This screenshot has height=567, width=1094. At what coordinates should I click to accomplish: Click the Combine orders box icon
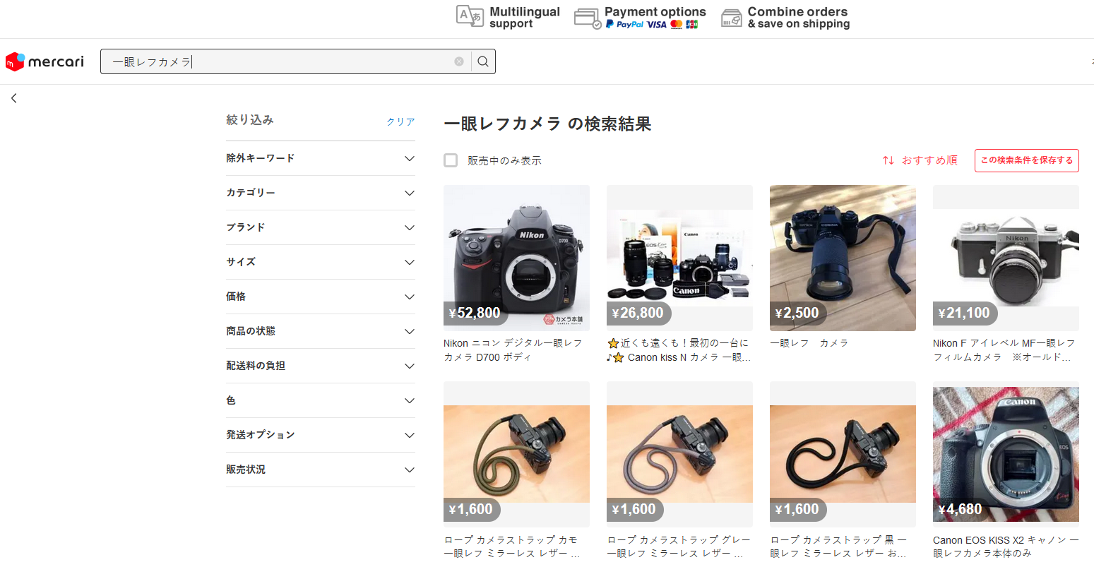732,18
